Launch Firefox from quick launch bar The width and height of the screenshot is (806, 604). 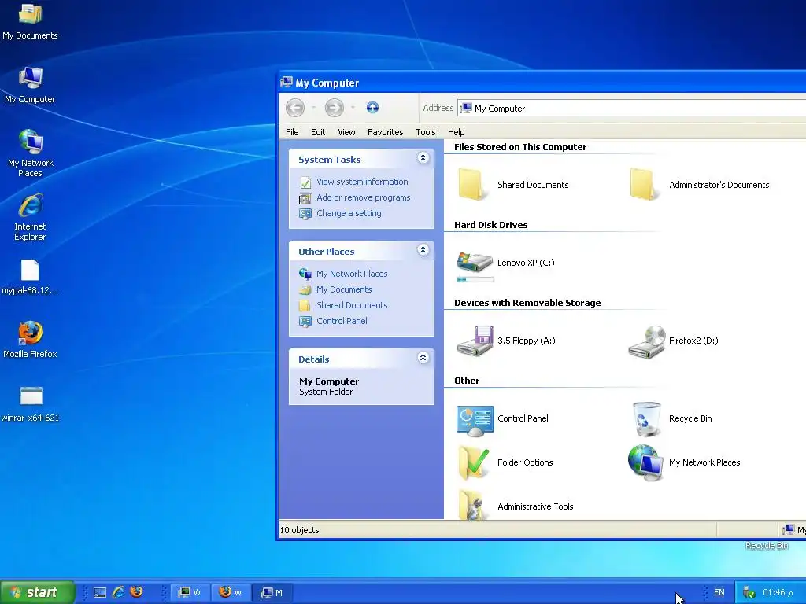tap(136, 592)
